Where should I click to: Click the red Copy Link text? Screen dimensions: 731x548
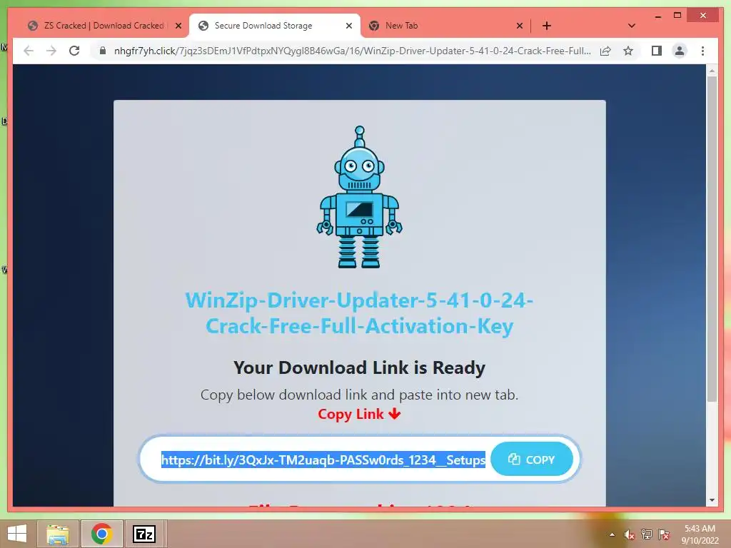360,414
